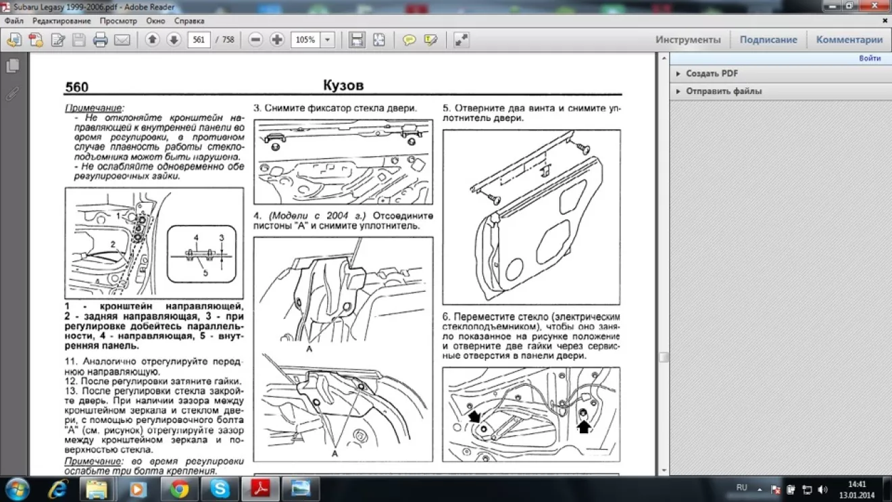Viewport: 892px width, 502px height.
Task: Open the Windows Start menu
Action: tap(16, 488)
